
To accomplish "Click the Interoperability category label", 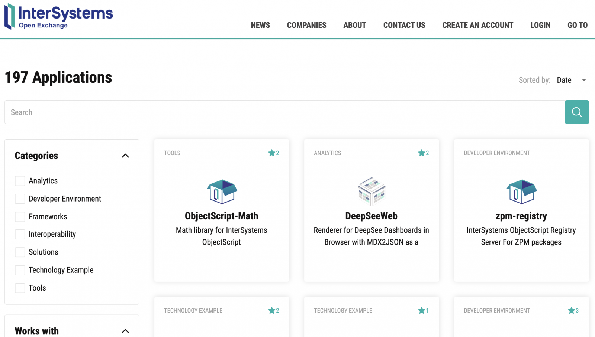I will click(52, 234).
